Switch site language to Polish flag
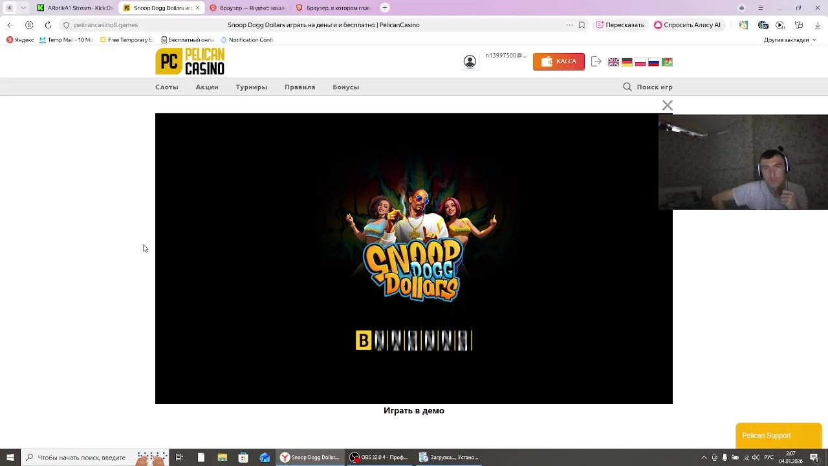 pos(640,62)
